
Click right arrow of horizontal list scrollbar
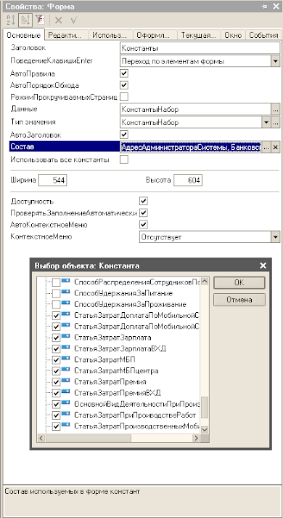(x=196, y=438)
